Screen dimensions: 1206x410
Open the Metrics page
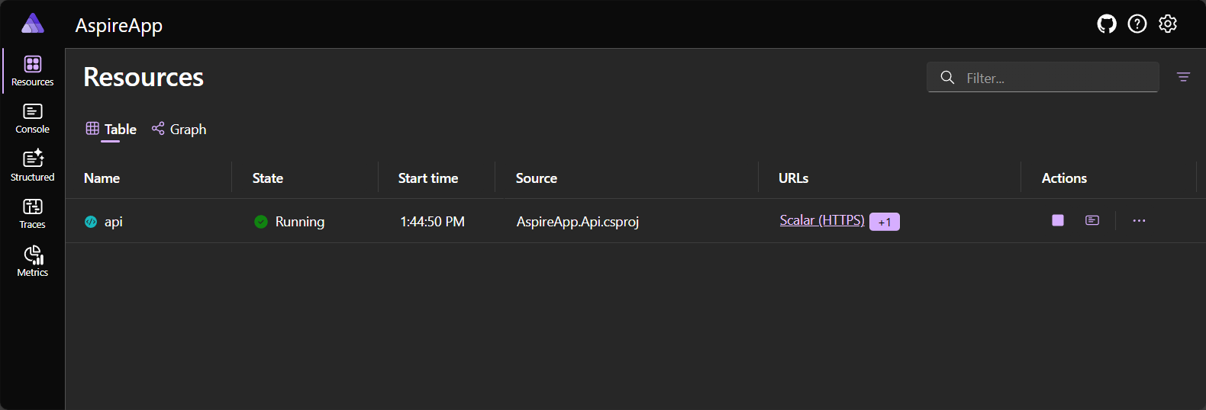point(33,261)
